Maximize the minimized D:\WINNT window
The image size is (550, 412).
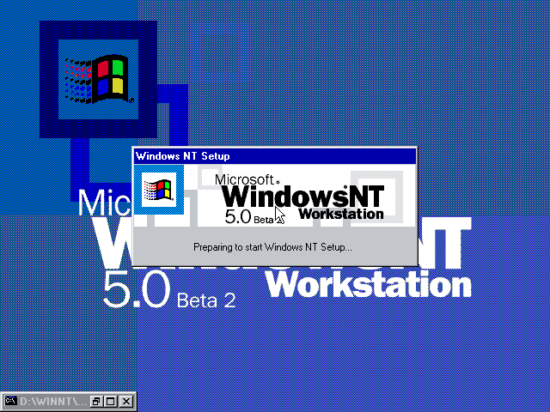pos(111,401)
